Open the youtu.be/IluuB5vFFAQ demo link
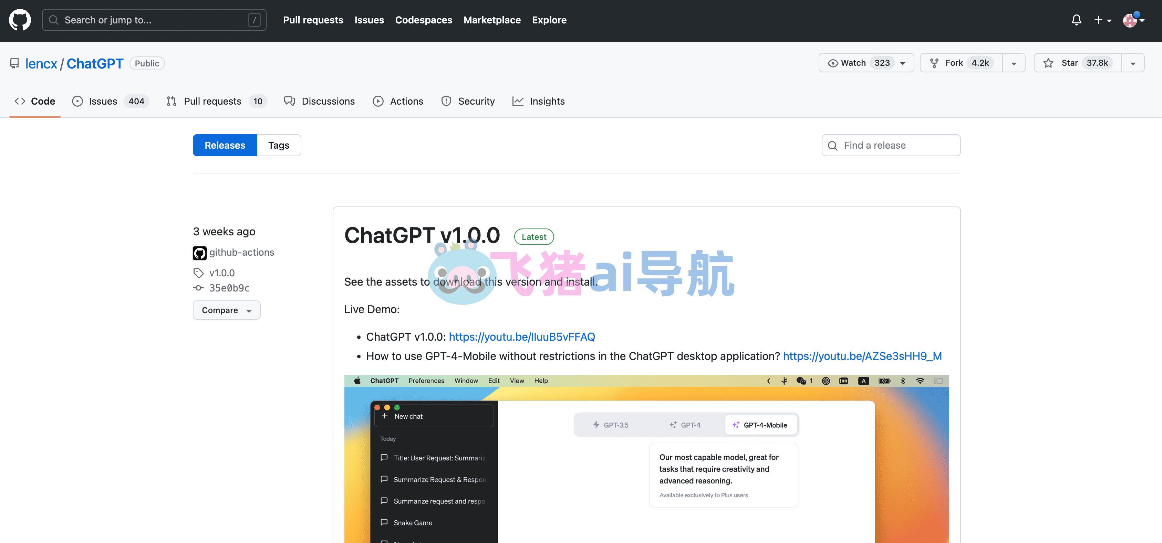Image resolution: width=1162 pixels, height=543 pixels. 522,337
